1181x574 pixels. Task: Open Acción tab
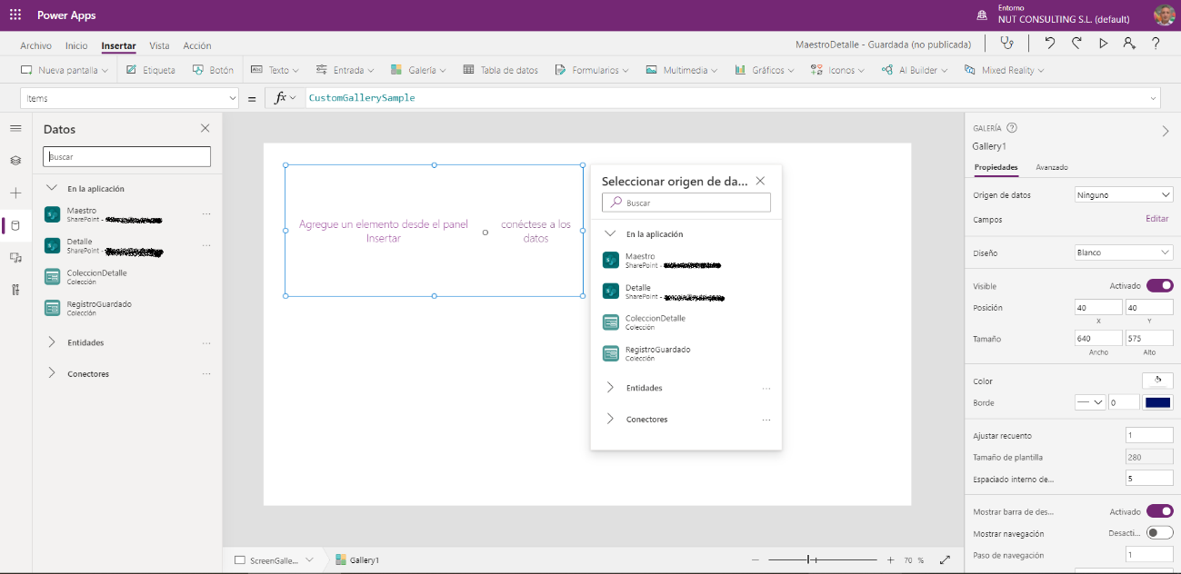pyautogui.click(x=197, y=45)
